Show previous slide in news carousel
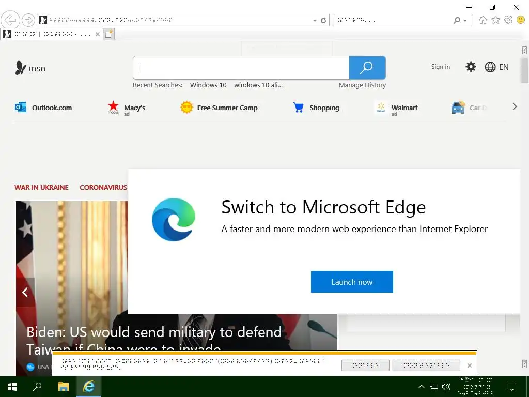 pos(25,292)
